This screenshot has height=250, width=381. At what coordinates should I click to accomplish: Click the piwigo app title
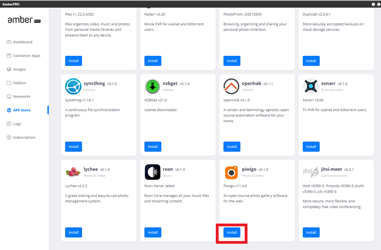click(249, 169)
